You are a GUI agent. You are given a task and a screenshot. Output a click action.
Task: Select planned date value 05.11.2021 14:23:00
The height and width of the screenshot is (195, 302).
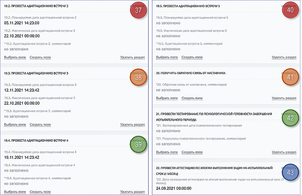(22, 23)
